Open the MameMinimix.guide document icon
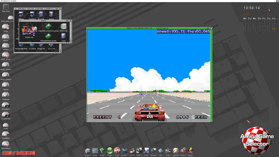Image resolution: width=279 pixels, height=157 pixels. [x=48, y=36]
